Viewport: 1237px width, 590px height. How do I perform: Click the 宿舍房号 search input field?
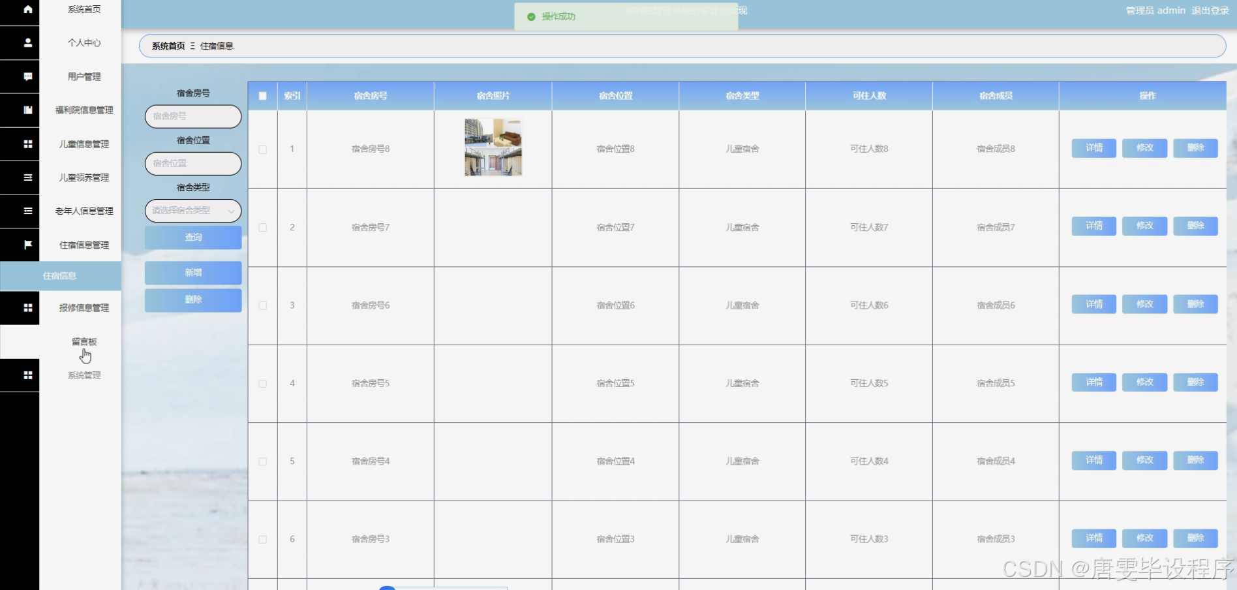click(x=193, y=116)
